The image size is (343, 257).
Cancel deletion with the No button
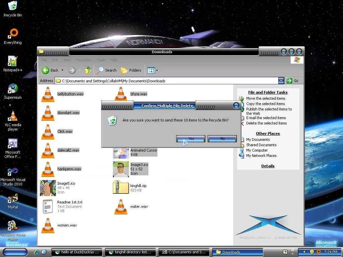222,139
